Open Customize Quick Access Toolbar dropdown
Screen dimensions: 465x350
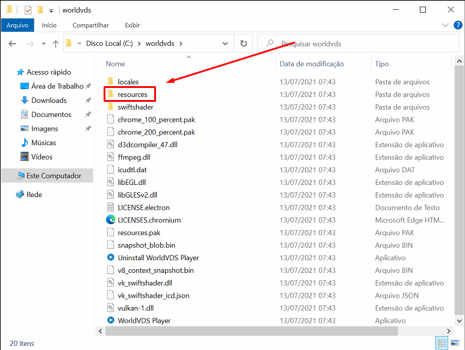click(x=51, y=11)
